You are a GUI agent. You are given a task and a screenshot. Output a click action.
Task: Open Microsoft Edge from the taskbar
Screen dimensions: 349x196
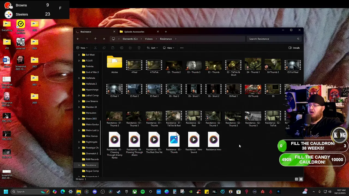[x=63, y=192]
